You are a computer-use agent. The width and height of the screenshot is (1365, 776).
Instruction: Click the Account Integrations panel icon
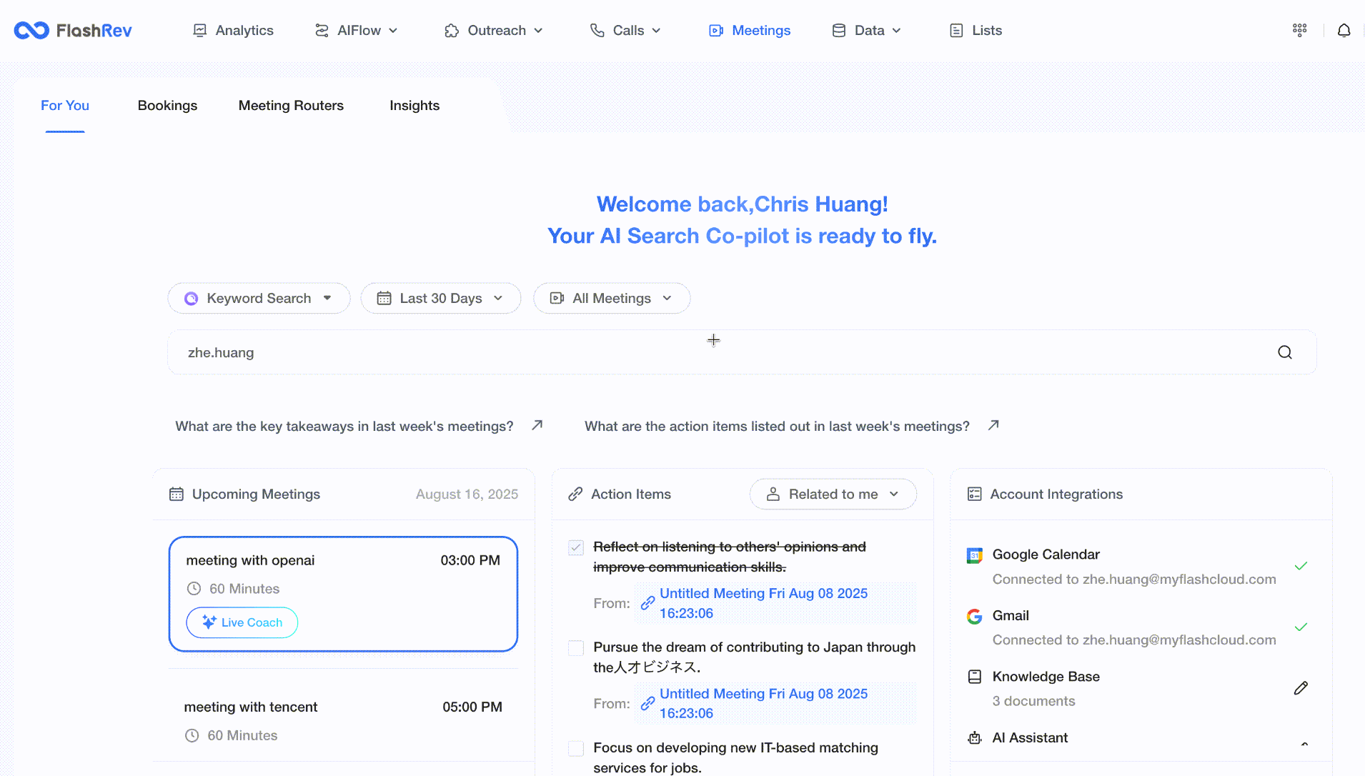pos(974,494)
